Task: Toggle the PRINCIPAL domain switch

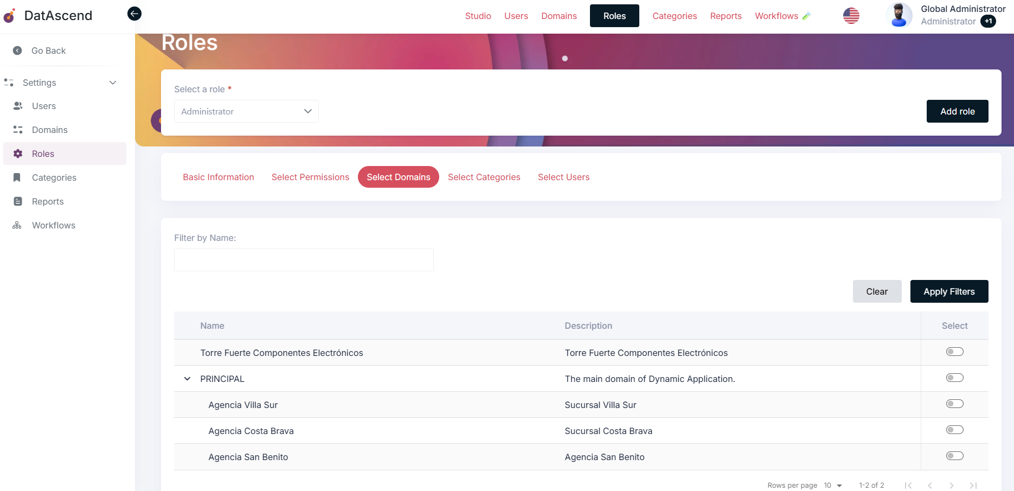Action: coord(954,378)
